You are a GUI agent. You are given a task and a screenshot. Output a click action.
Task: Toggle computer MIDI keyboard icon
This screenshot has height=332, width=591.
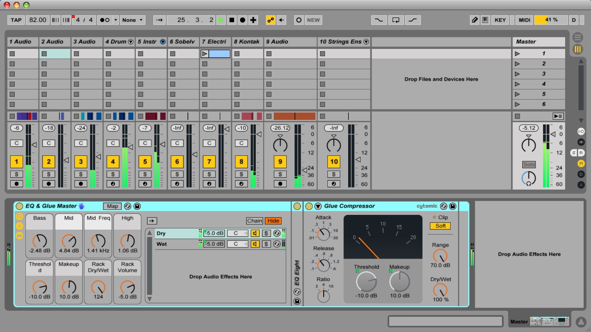pos(485,20)
